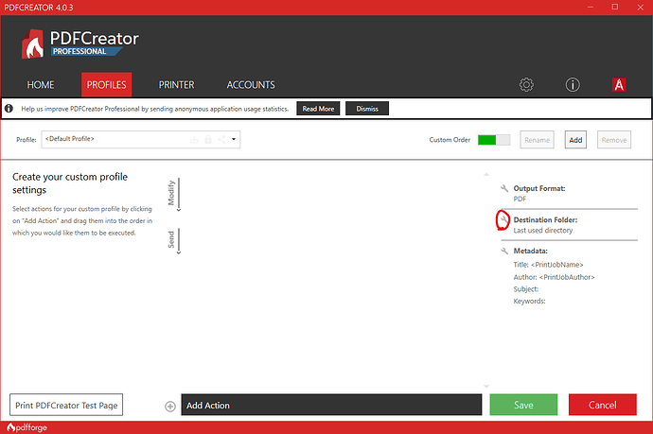Screen dimensions: 653x434
Task: Click the 'Send' section marker
Action: click(171, 239)
